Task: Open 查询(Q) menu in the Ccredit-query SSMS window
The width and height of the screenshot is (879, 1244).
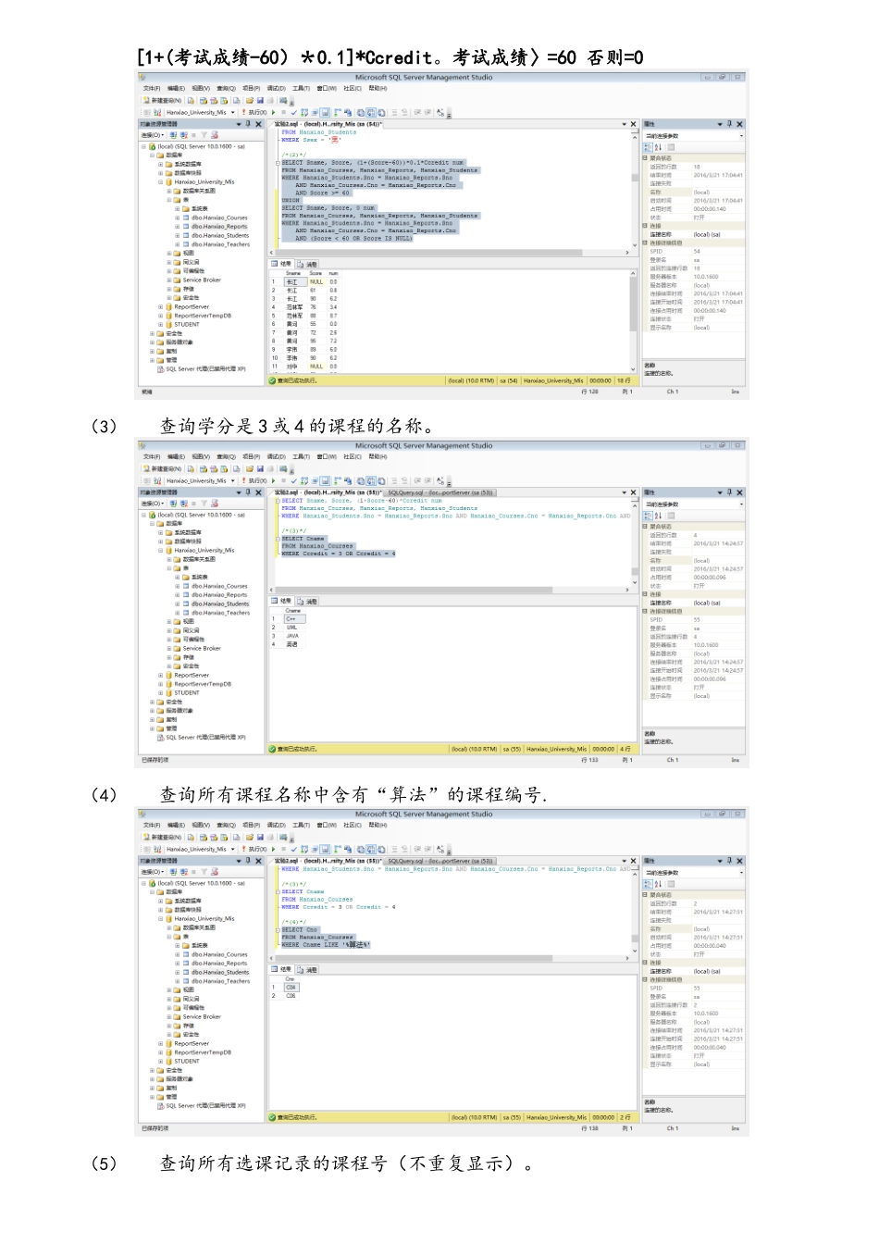Action: click(x=226, y=457)
